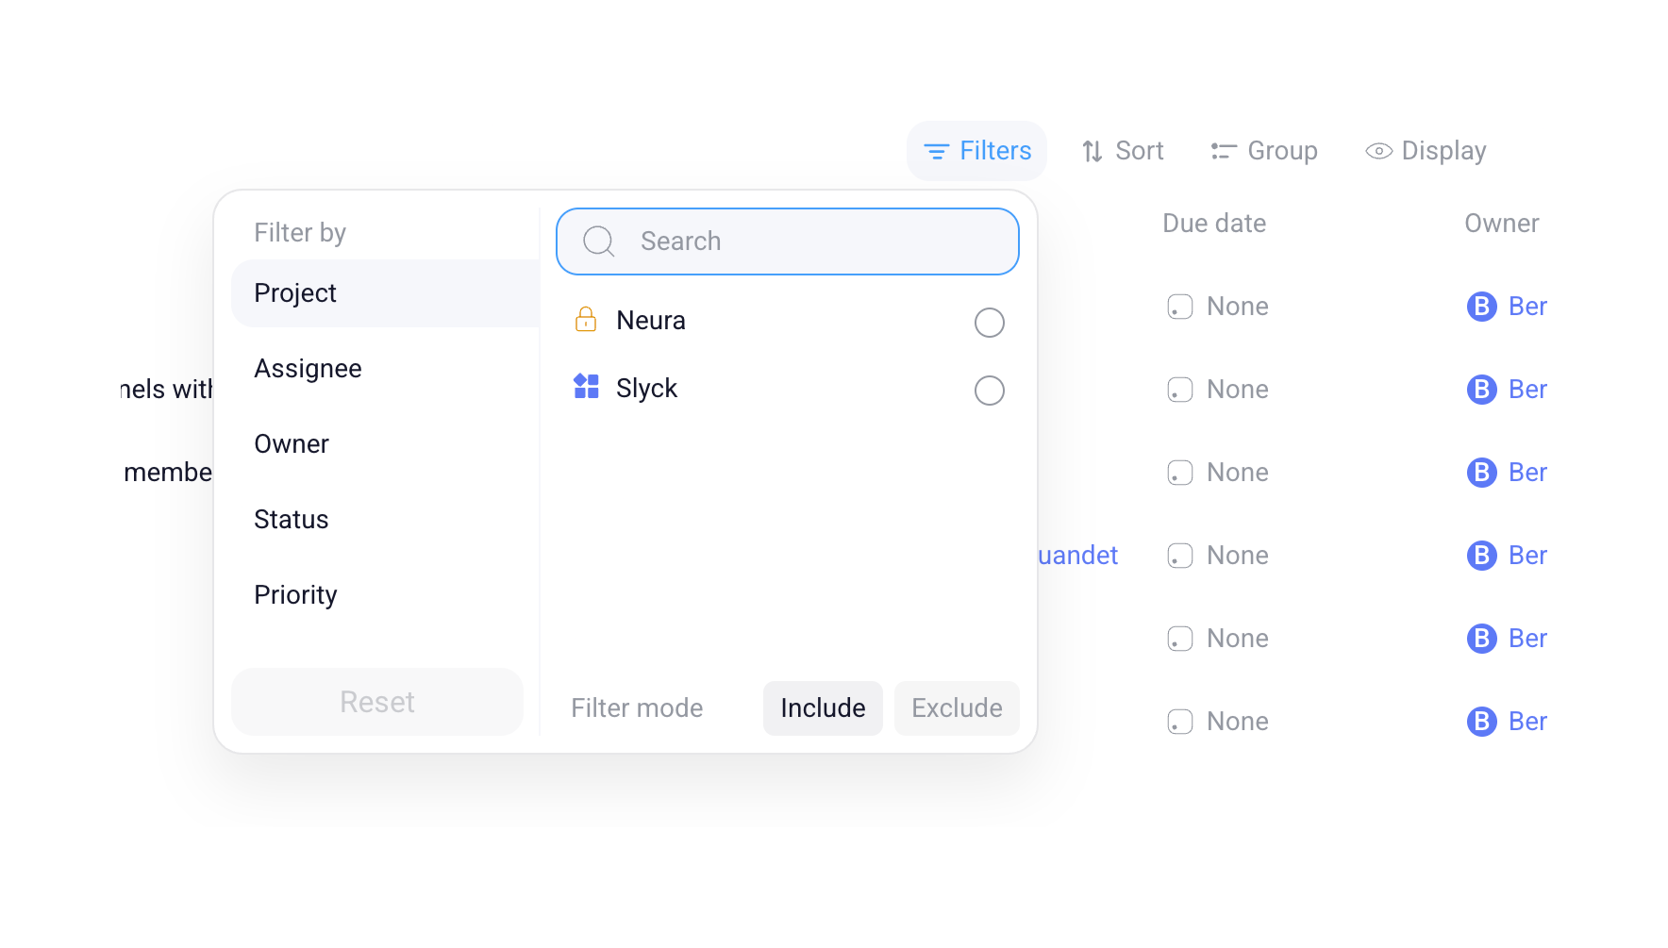Select the Owner filter category

coord(291,444)
